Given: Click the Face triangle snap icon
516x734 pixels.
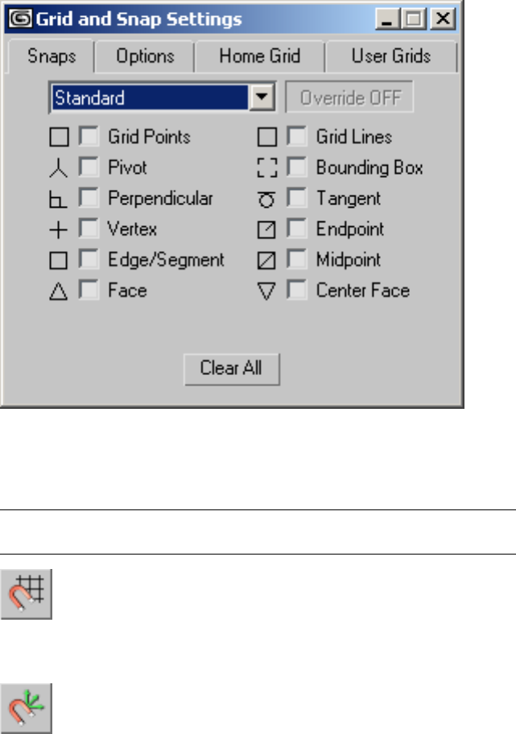Looking at the screenshot, I should click(x=60, y=291).
